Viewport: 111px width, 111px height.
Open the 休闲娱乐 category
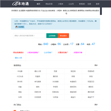click(x=15, y=10)
